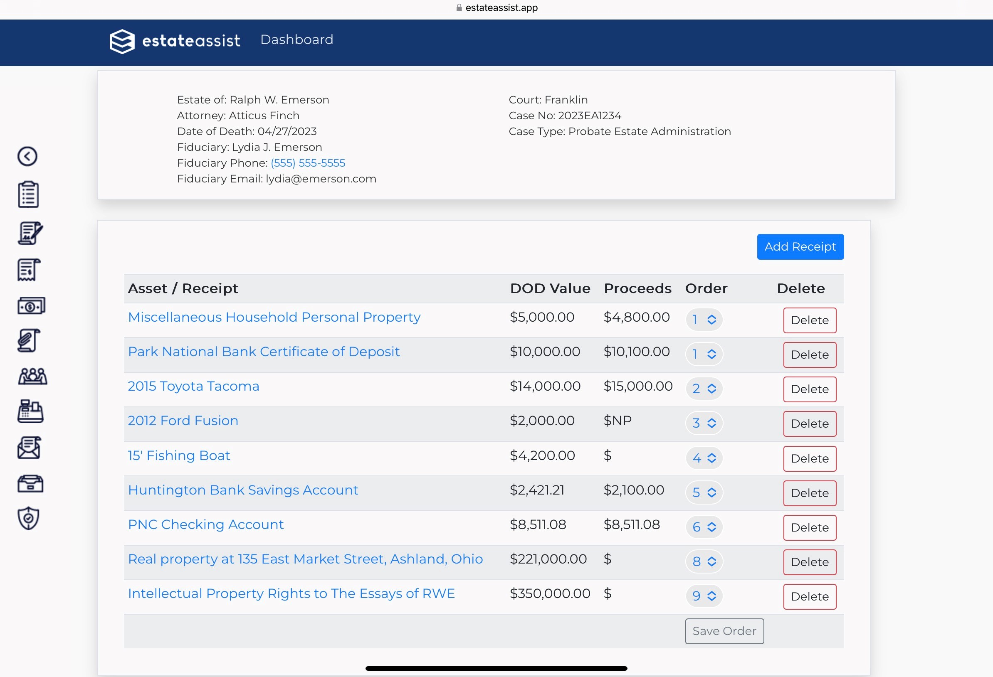Image resolution: width=993 pixels, height=677 pixels.
Task: Delete the Miscellaneous Household Personal Property row
Action: click(x=809, y=320)
